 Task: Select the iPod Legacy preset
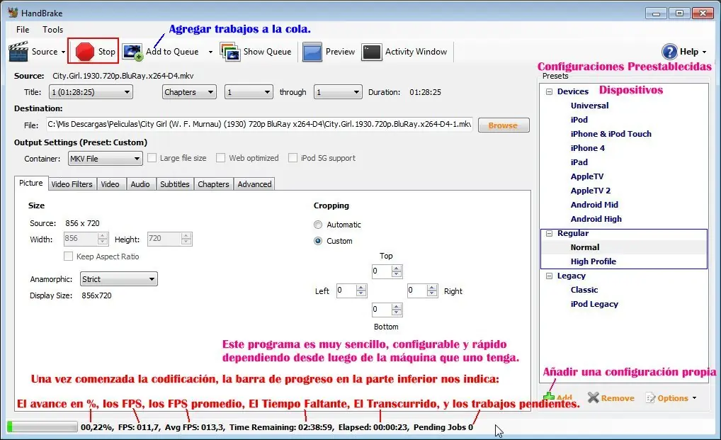[594, 305]
